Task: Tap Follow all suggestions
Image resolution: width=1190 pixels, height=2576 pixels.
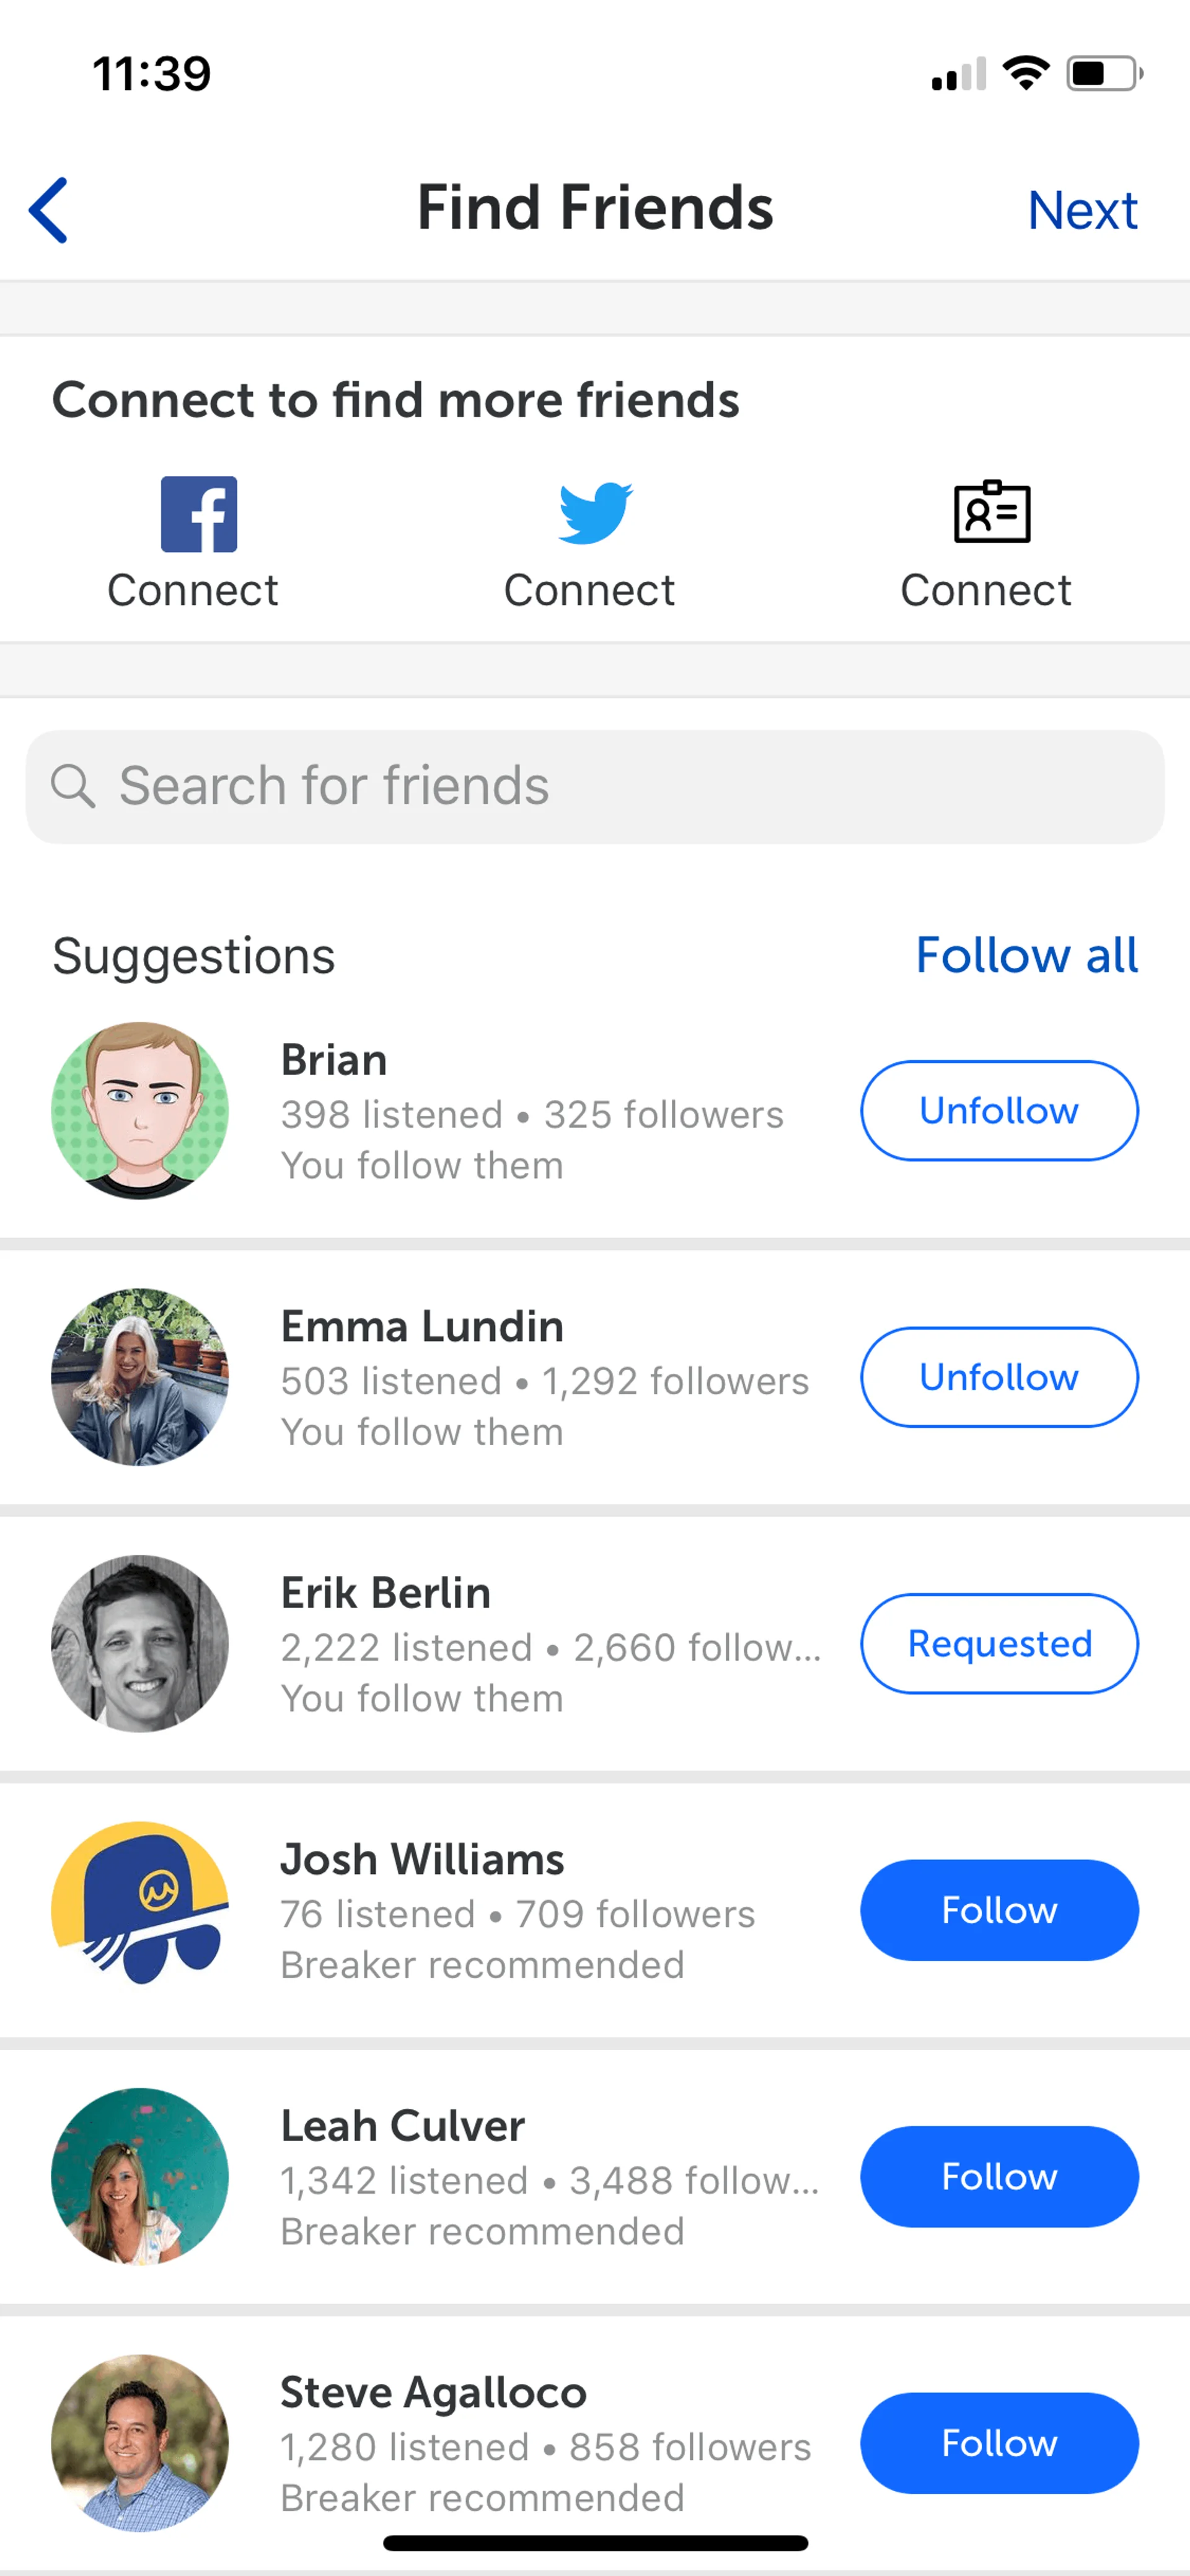Action: coord(1026,955)
